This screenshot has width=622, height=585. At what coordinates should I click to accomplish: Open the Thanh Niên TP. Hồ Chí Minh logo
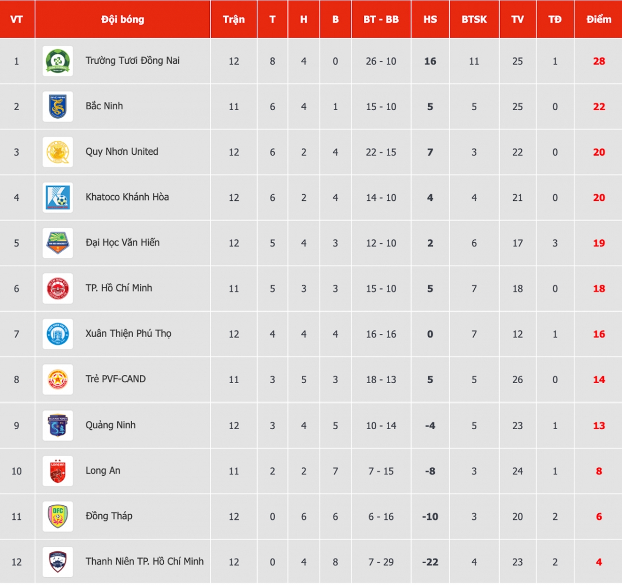click(58, 562)
